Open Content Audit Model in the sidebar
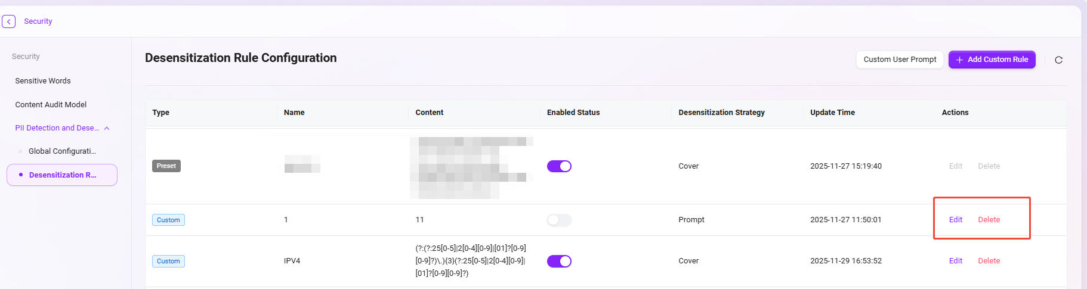The image size is (1087, 289). [x=51, y=105]
